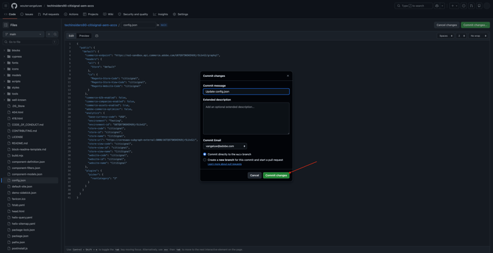Open the repository Settings tab
The image size is (493, 253).
coord(181,14)
